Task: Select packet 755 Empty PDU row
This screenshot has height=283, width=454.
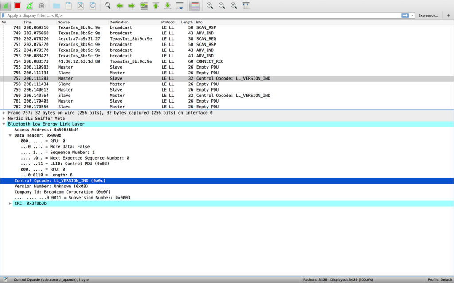Action: (227, 67)
